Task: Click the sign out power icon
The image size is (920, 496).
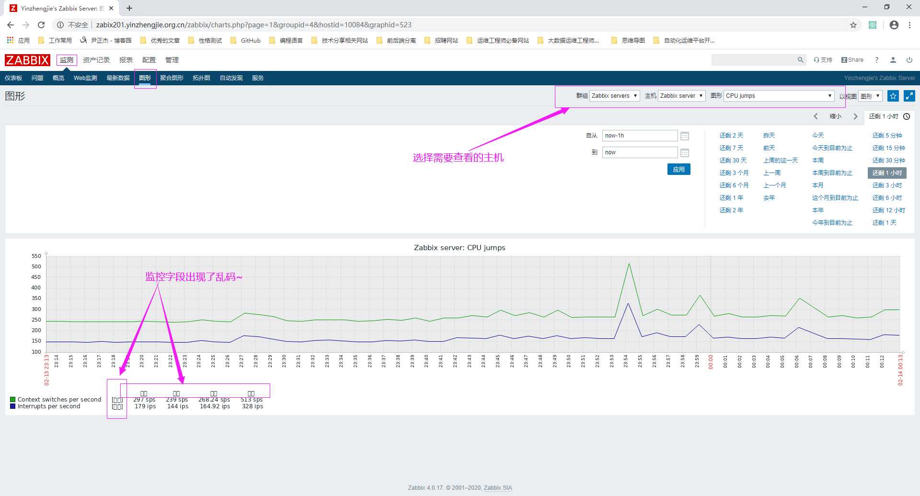Action: [909, 60]
